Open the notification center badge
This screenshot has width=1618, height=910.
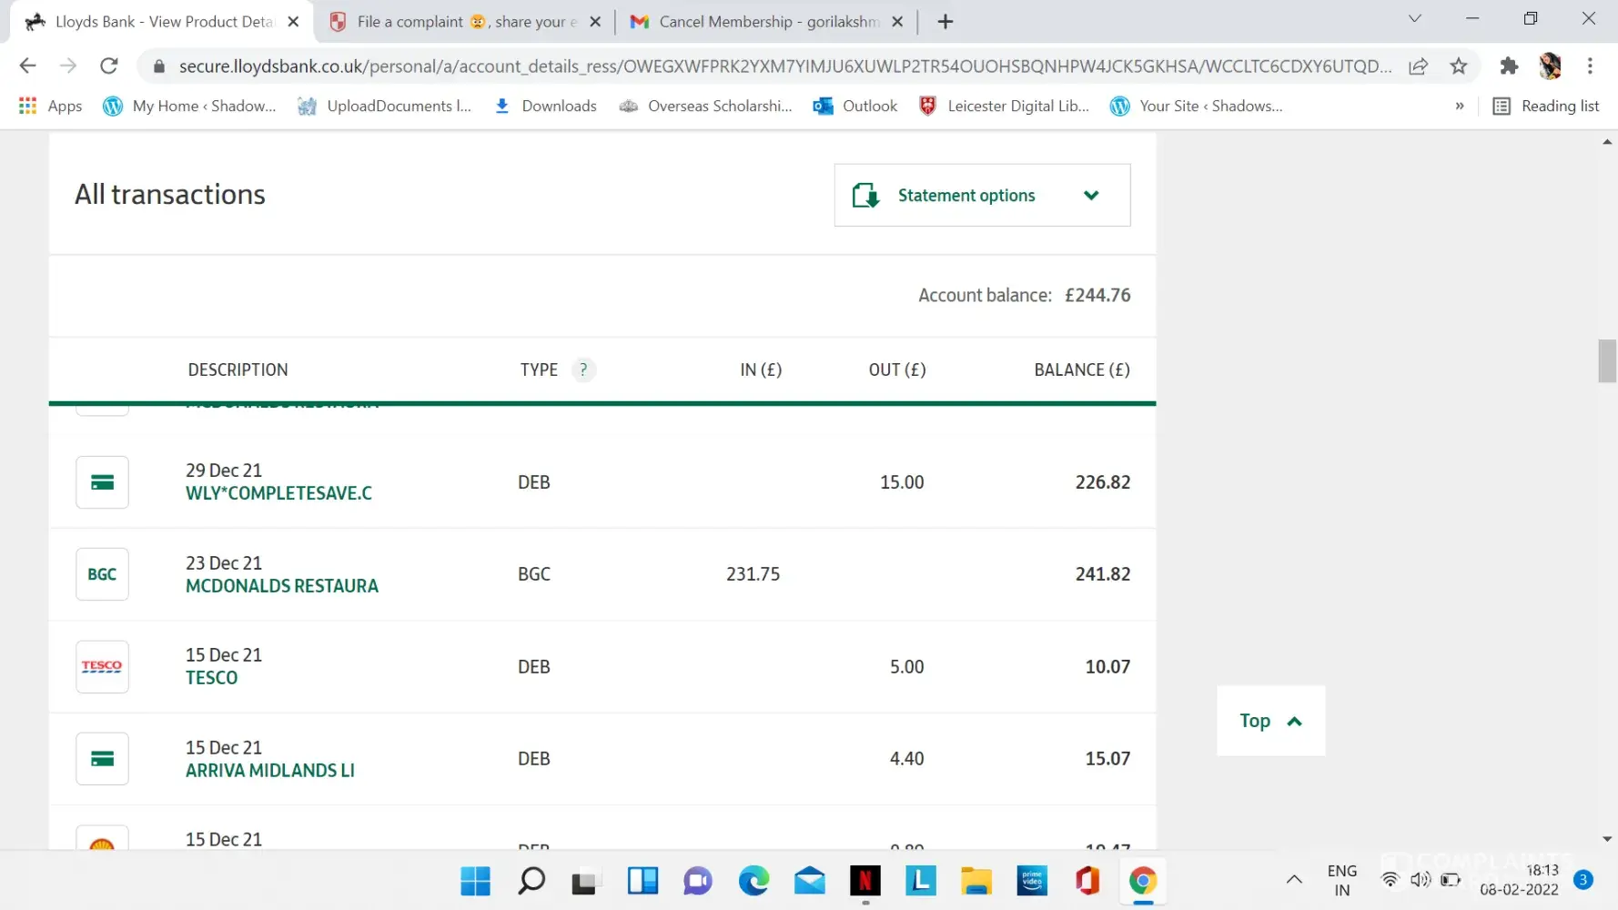pyautogui.click(x=1583, y=879)
